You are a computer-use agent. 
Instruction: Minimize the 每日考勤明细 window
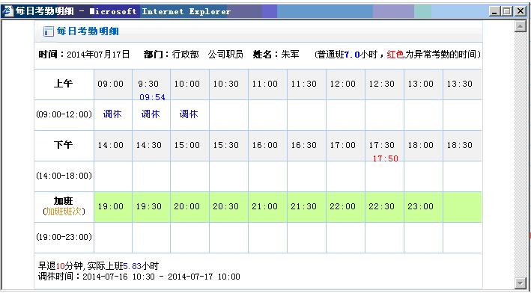click(495, 11)
